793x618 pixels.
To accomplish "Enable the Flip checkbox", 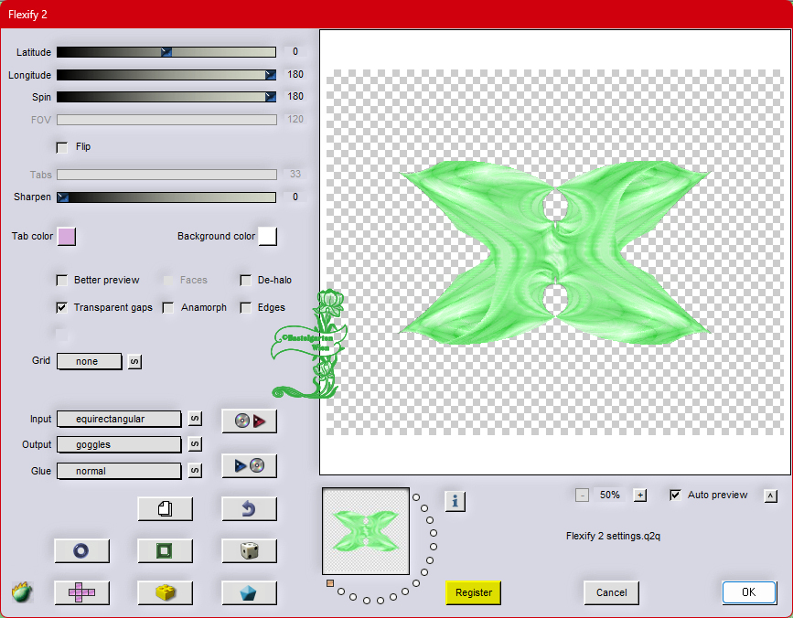I will coord(62,147).
